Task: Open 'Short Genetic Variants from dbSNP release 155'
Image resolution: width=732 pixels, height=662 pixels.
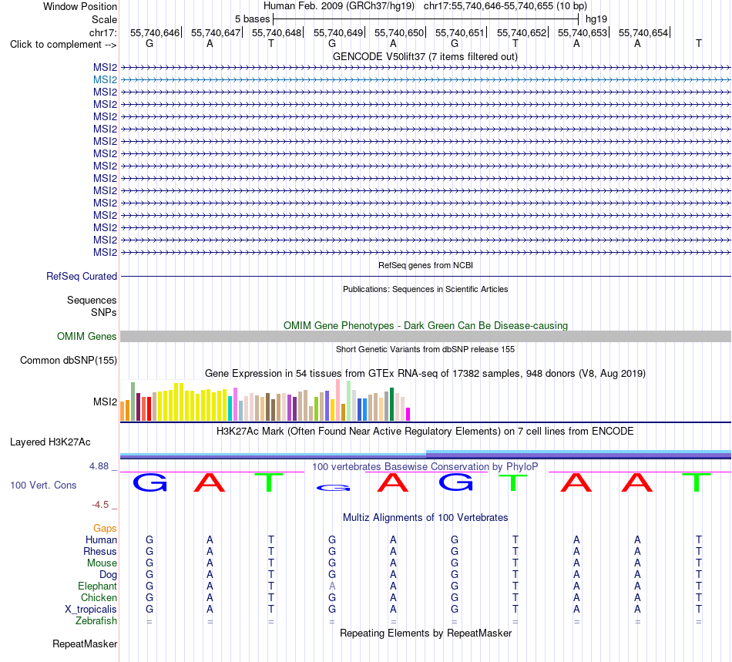Action: pyautogui.click(x=425, y=349)
